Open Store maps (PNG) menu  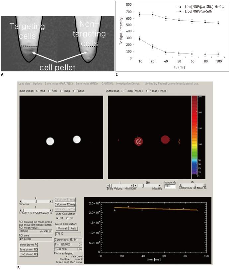(x=87, y=84)
